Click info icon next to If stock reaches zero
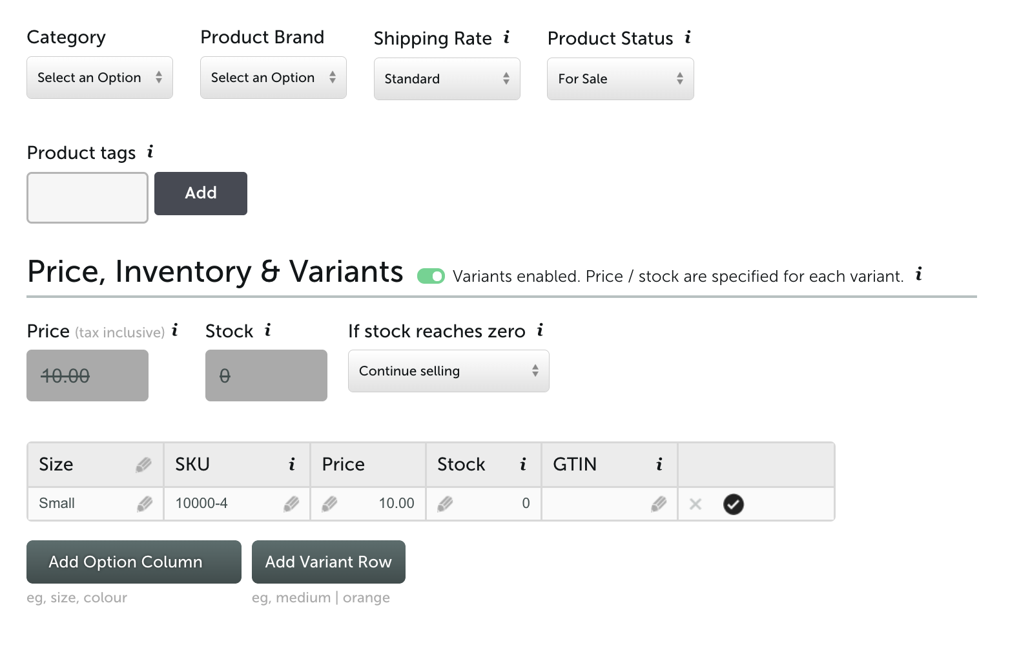 [x=541, y=330]
